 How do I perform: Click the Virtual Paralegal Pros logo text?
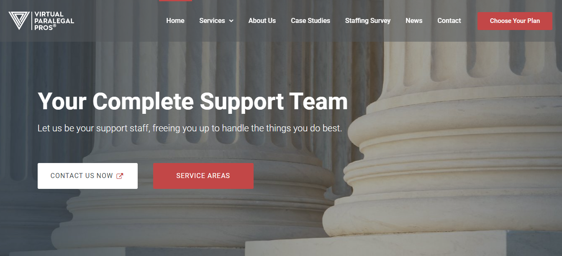coord(54,21)
